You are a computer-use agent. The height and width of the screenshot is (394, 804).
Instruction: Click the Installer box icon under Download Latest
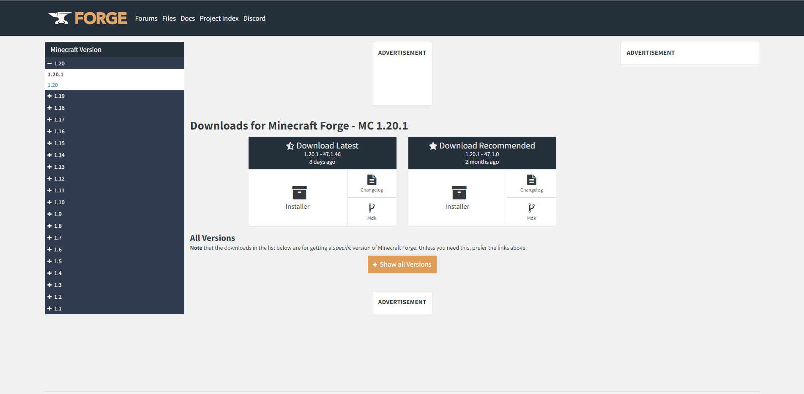[x=299, y=193]
